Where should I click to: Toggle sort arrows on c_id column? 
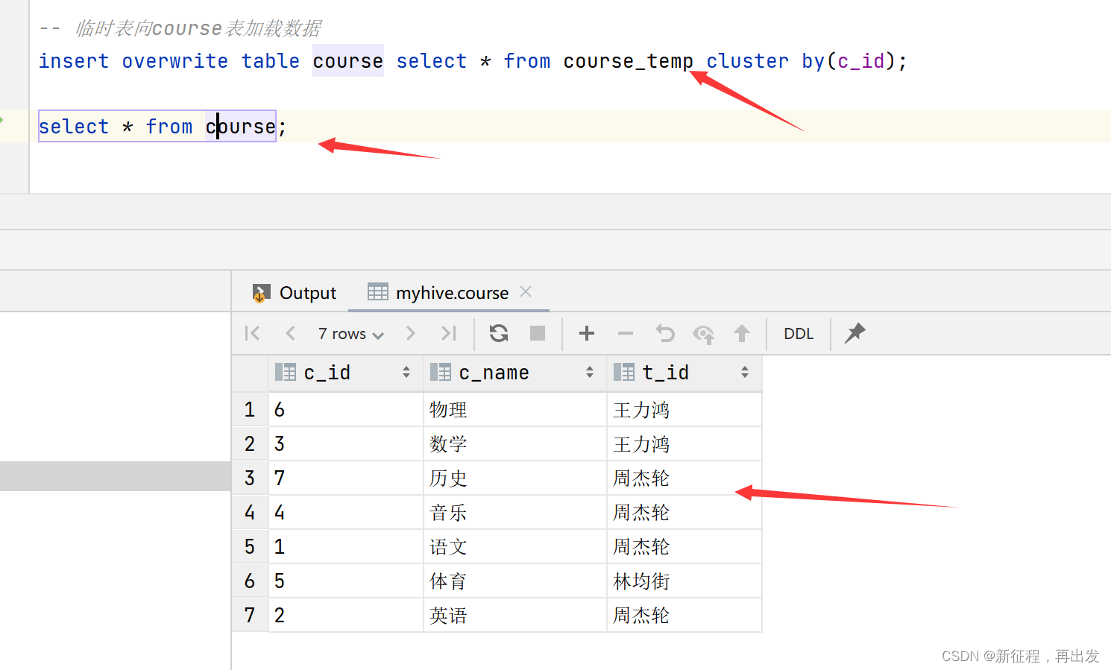(x=406, y=372)
